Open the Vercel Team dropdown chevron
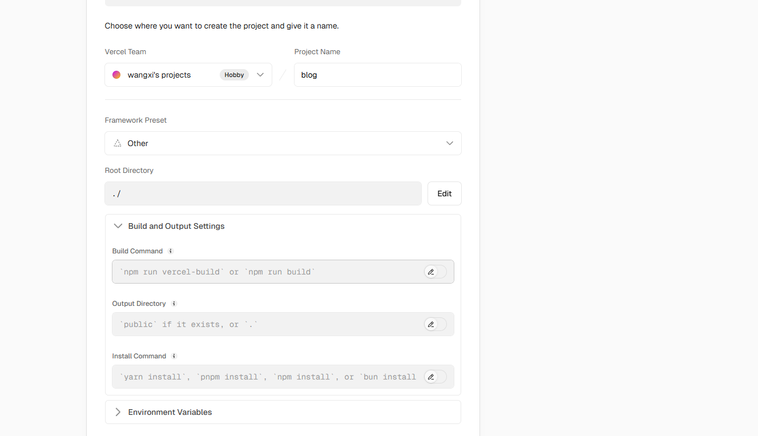The height and width of the screenshot is (436, 758). coord(260,75)
